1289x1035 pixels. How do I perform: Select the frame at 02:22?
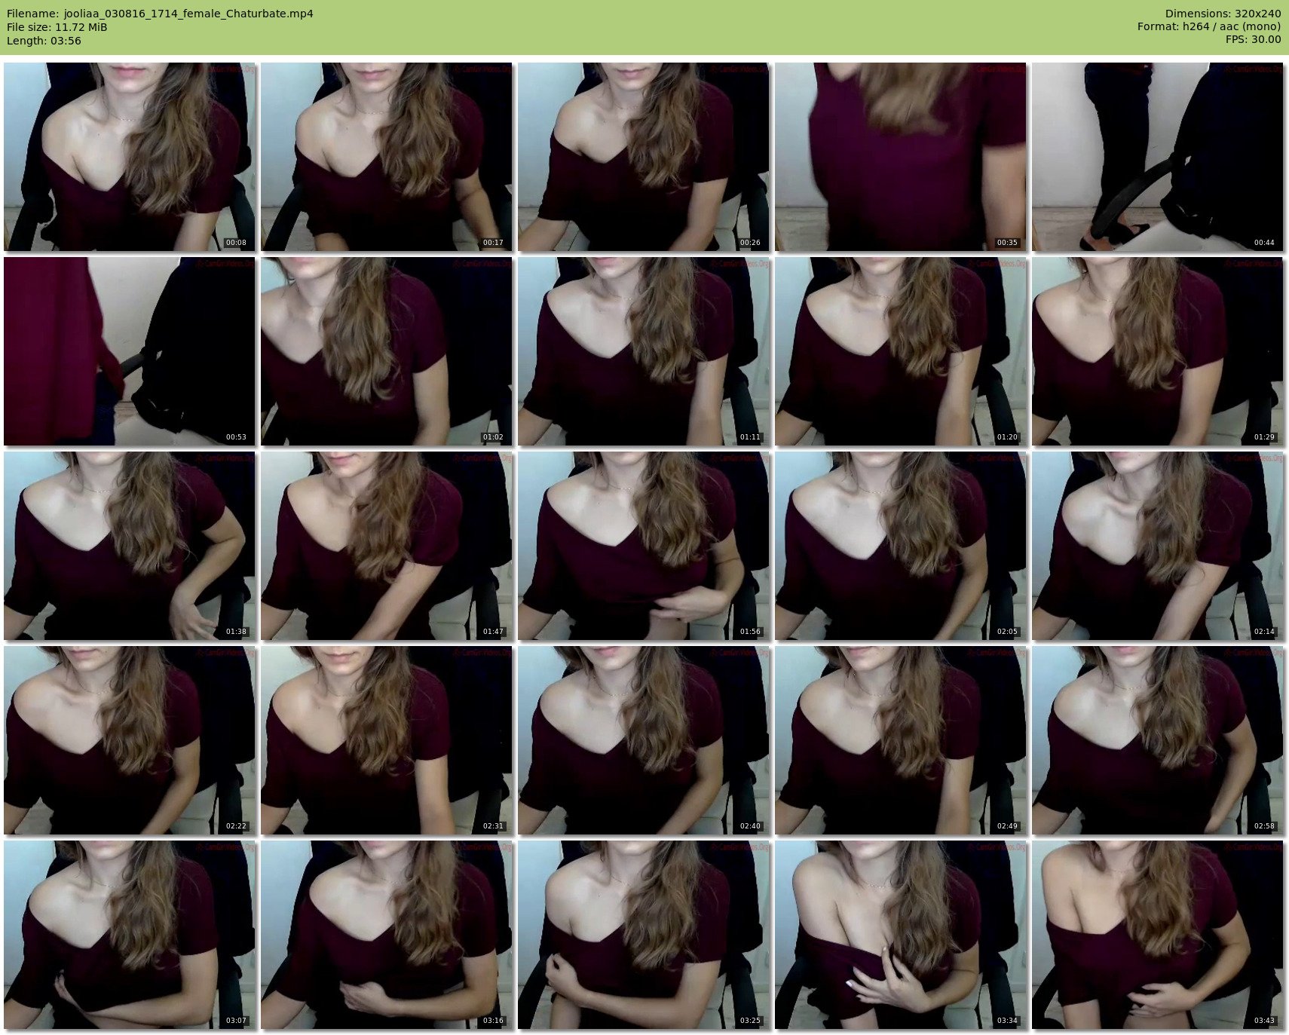pyautogui.click(x=130, y=740)
